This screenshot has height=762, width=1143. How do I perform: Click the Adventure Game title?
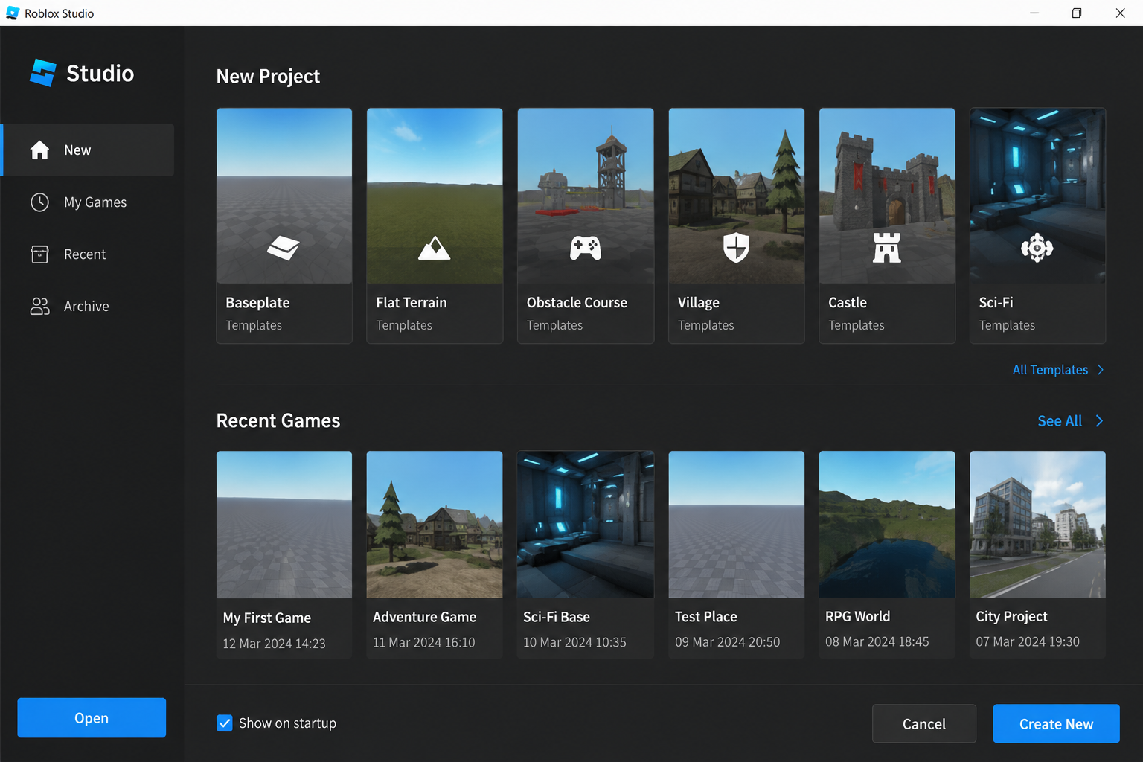424,617
